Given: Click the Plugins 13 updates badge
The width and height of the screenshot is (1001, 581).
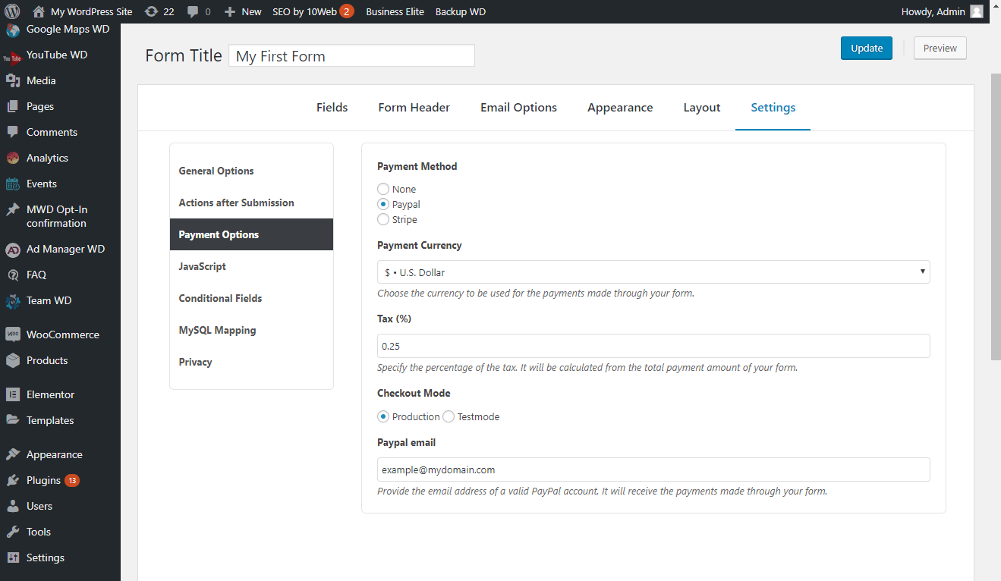Looking at the screenshot, I should pyautogui.click(x=72, y=480).
